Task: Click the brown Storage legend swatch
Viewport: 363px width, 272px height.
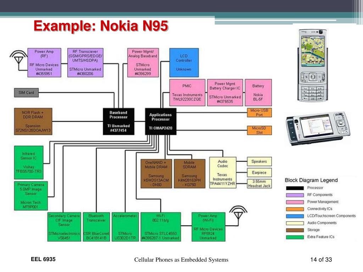Action: coord(295,230)
